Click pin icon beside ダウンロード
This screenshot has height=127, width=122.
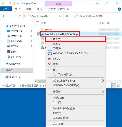(x=31, y=36)
